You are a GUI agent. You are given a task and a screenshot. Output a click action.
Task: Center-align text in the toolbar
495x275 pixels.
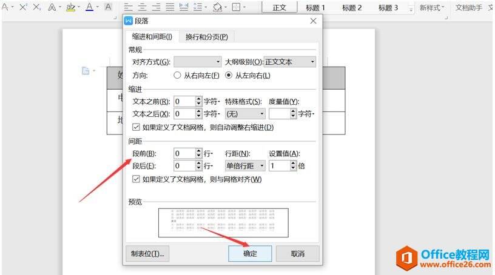click(142, 7)
